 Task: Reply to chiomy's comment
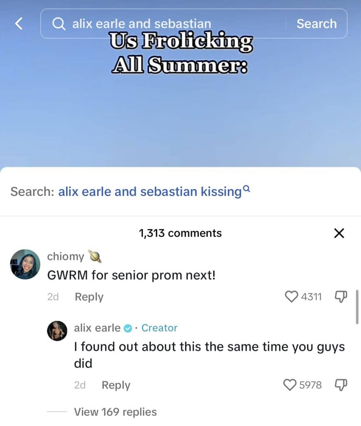[89, 297]
